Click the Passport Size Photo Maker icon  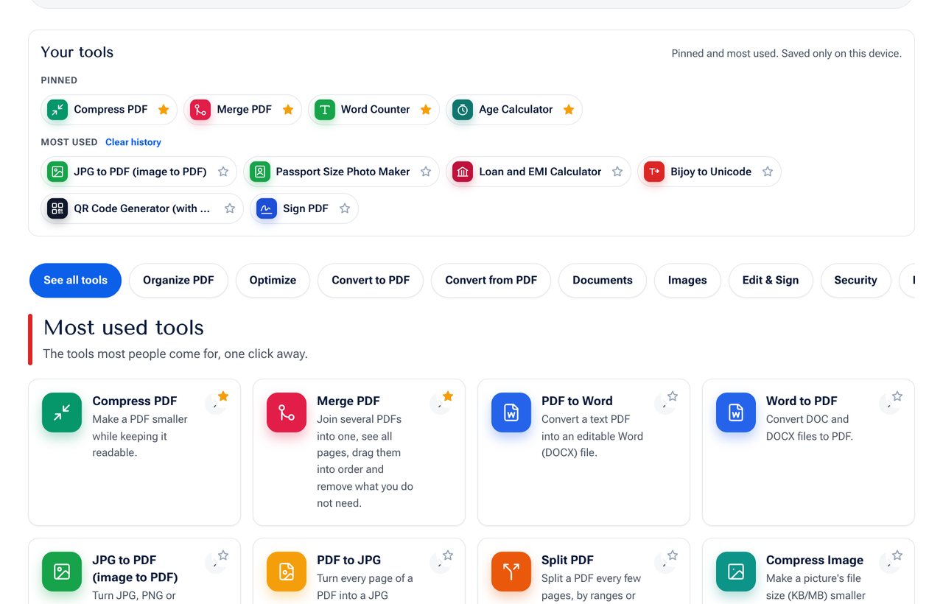[260, 172]
